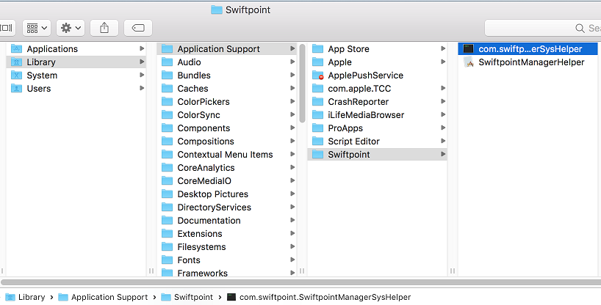601x305 pixels.
Task: Click the Extensions folder icon
Action: (167, 233)
